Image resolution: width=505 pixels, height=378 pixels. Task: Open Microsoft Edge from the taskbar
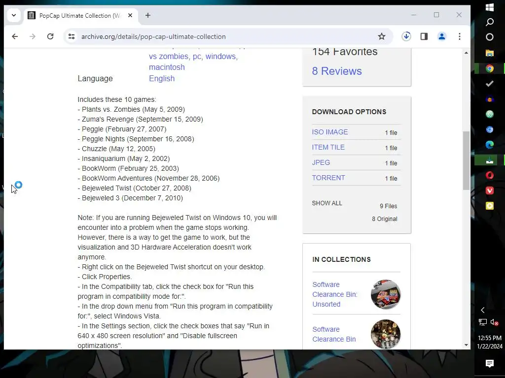(490, 145)
